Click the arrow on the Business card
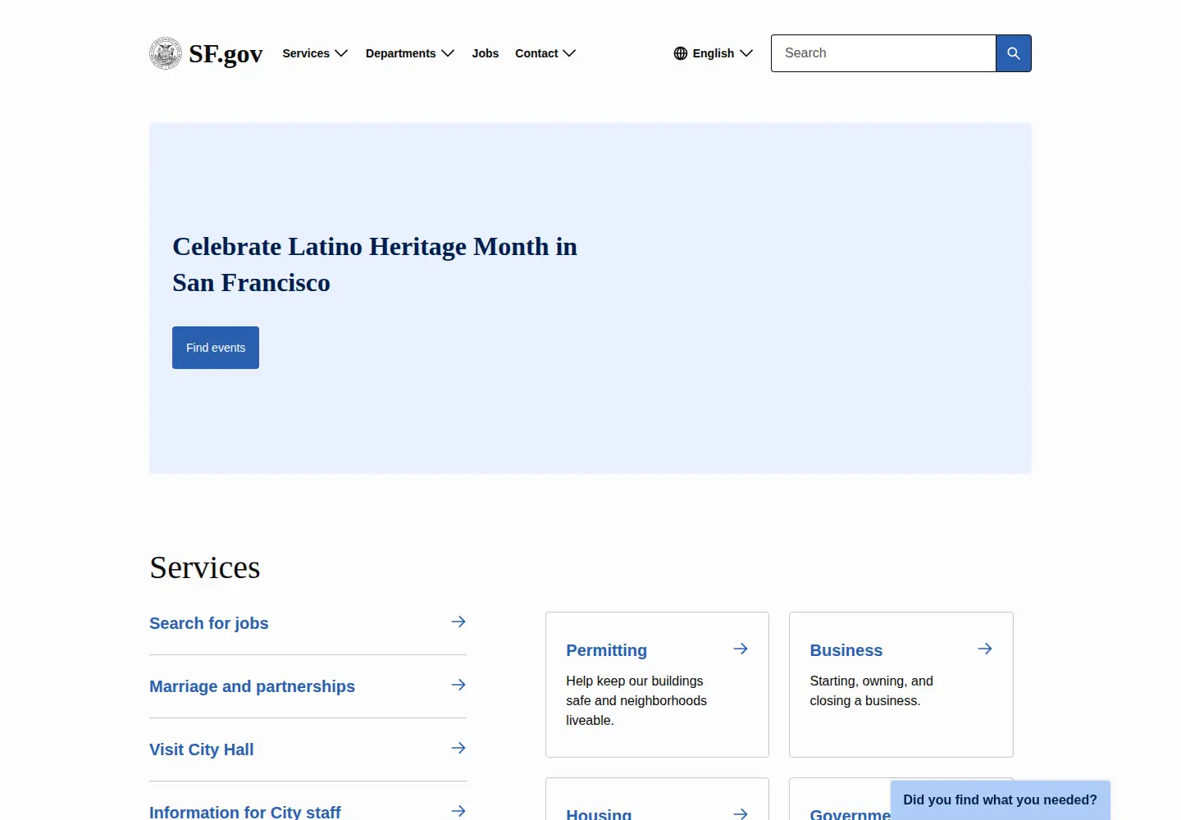 tap(985, 649)
